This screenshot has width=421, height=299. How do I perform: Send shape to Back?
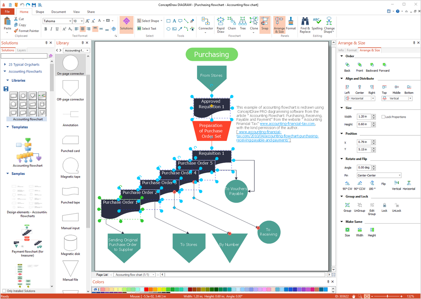tap(347, 67)
